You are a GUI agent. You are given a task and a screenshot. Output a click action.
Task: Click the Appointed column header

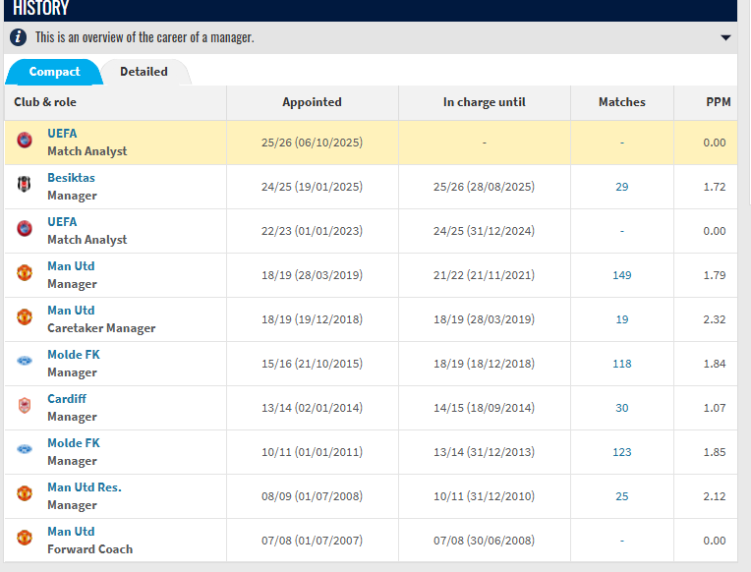pos(312,102)
